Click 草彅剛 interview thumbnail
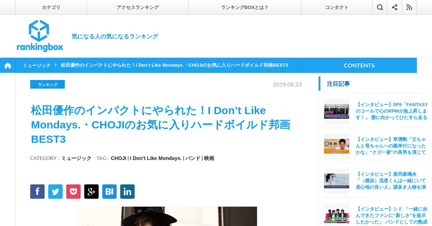The width and height of the screenshot is (432, 226). pos(337,146)
